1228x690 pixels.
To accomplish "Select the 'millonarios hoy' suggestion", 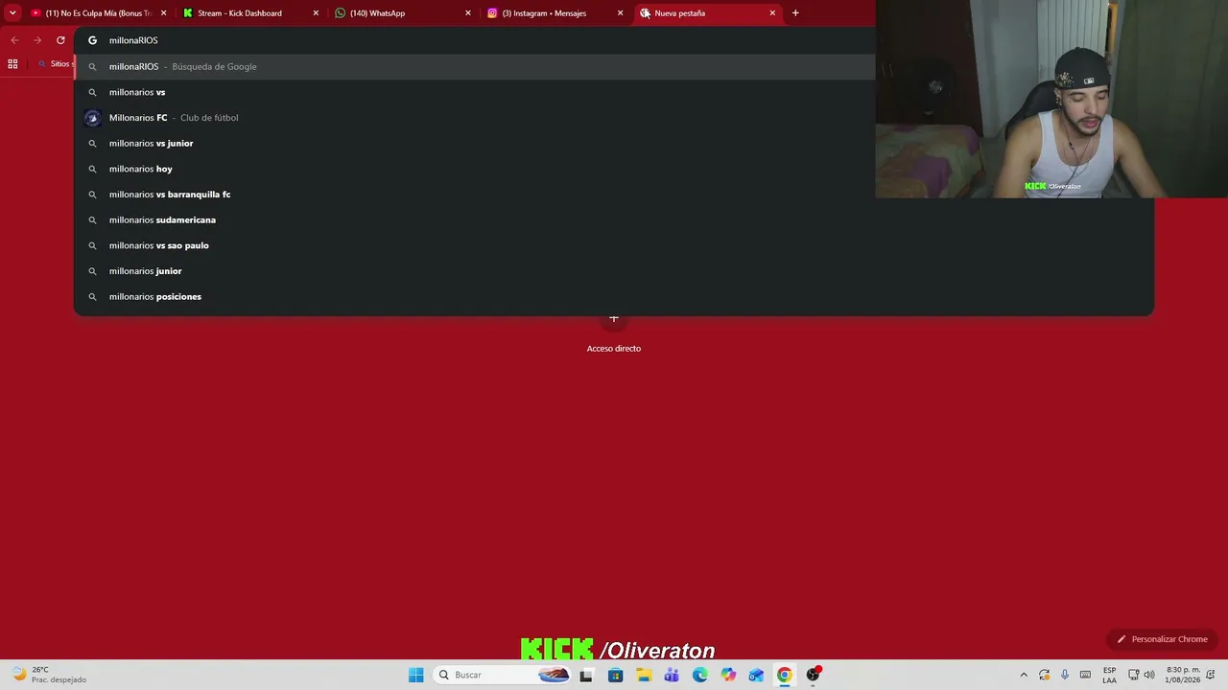I will (x=613, y=169).
